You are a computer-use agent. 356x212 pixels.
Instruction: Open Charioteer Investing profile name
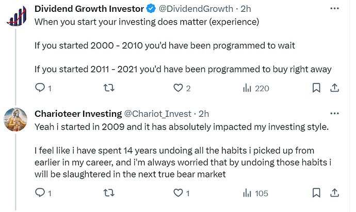click(78, 114)
